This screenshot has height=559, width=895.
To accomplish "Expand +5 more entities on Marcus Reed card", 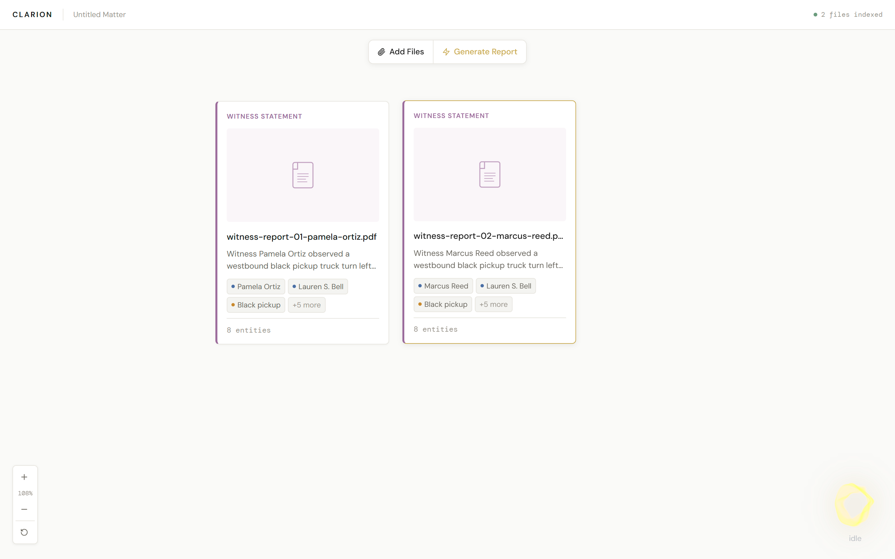I will (x=493, y=304).
